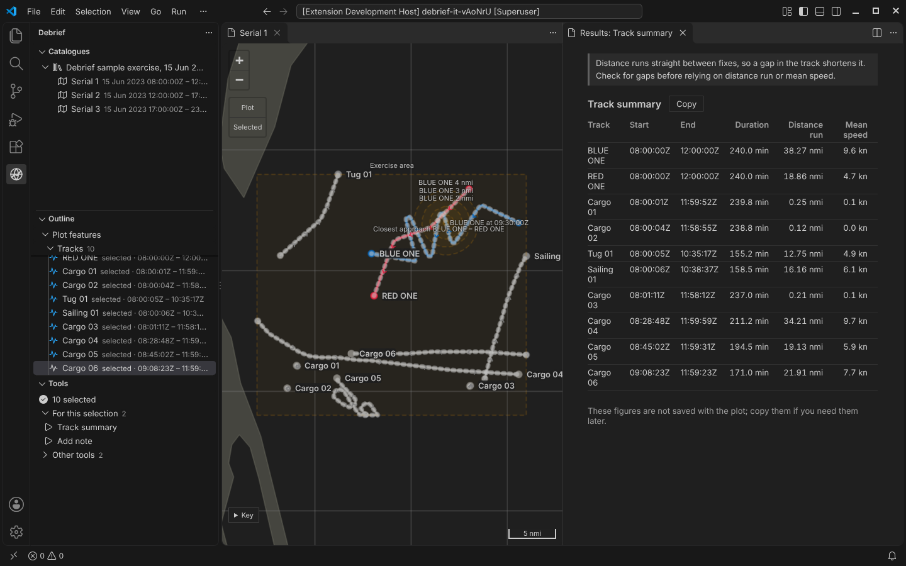Toggle the secondary side bar
The width and height of the screenshot is (906, 566).
pos(836,11)
